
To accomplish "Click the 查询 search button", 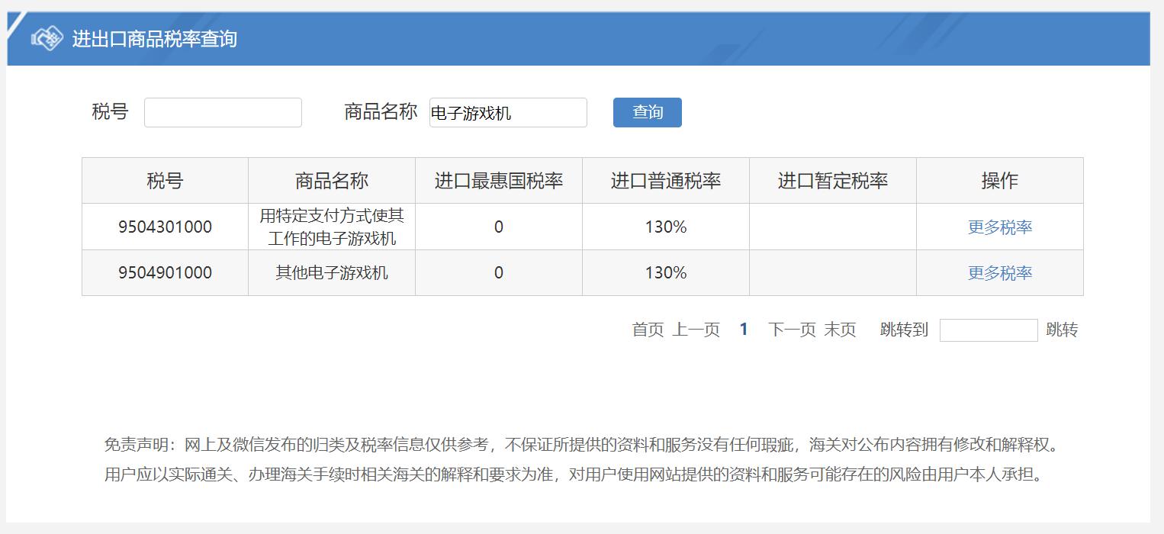I will click(x=647, y=112).
